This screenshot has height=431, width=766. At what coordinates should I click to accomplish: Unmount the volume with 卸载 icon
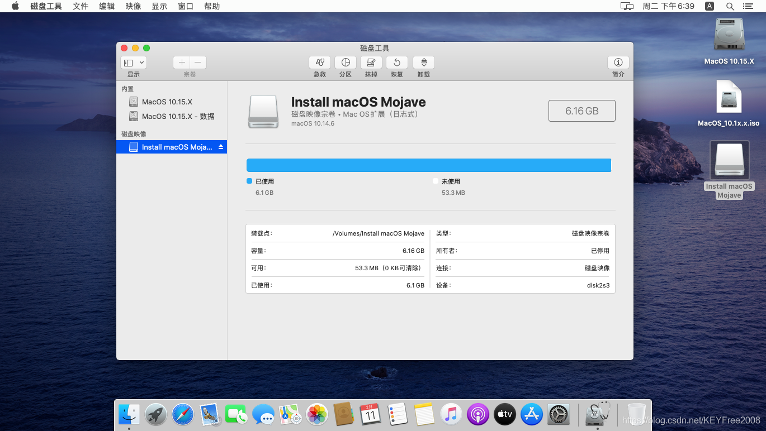424,63
